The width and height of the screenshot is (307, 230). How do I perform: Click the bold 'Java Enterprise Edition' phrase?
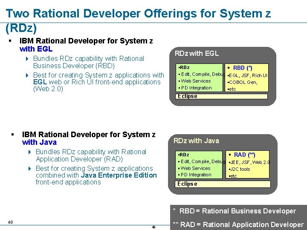click(x=119, y=175)
